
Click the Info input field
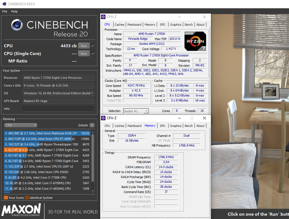[x=58, y=109]
